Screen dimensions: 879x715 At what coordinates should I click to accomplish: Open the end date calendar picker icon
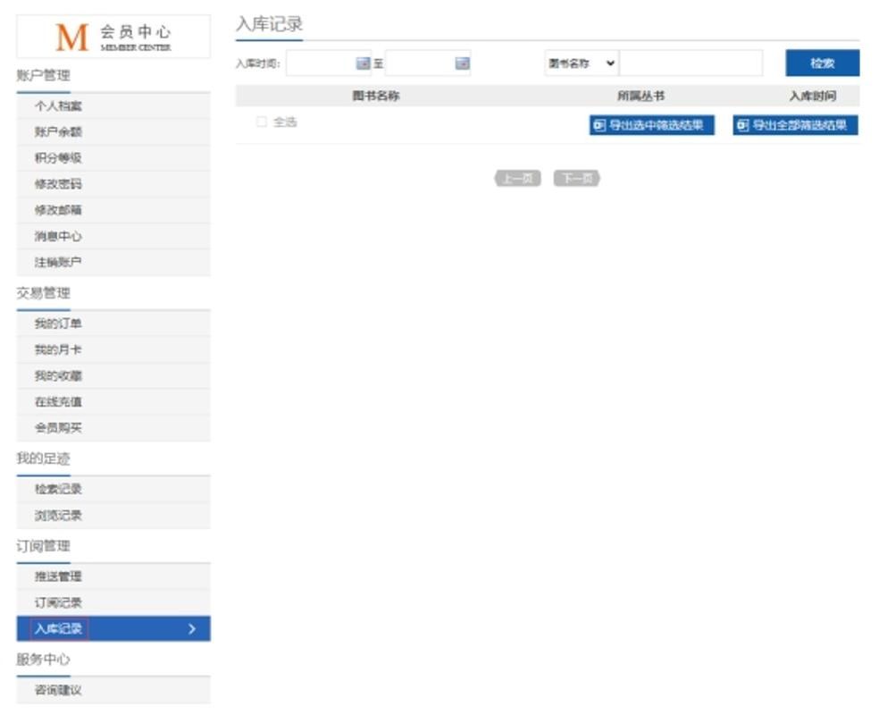click(462, 63)
